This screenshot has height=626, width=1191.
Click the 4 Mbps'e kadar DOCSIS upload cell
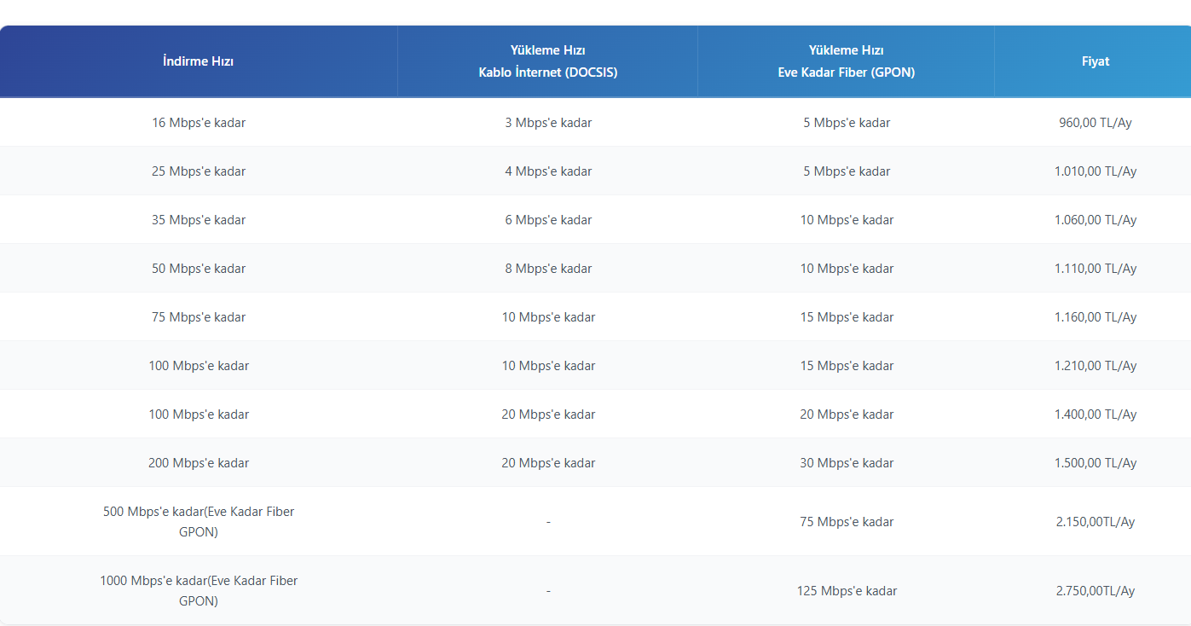(548, 171)
